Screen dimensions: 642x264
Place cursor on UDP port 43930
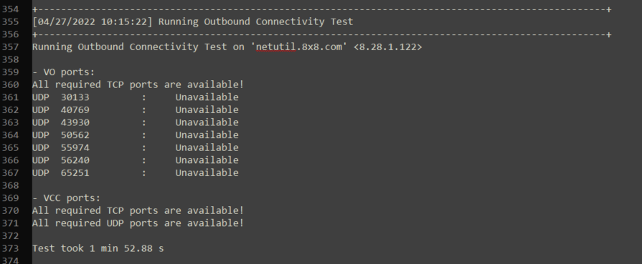75,122
